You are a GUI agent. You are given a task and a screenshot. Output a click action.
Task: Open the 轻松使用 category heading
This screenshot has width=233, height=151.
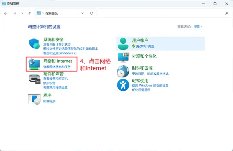point(140,81)
